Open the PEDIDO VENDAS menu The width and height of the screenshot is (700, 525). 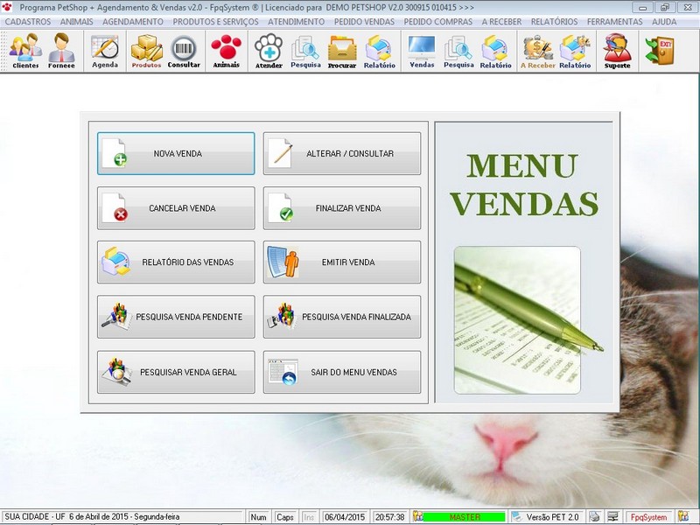click(364, 21)
